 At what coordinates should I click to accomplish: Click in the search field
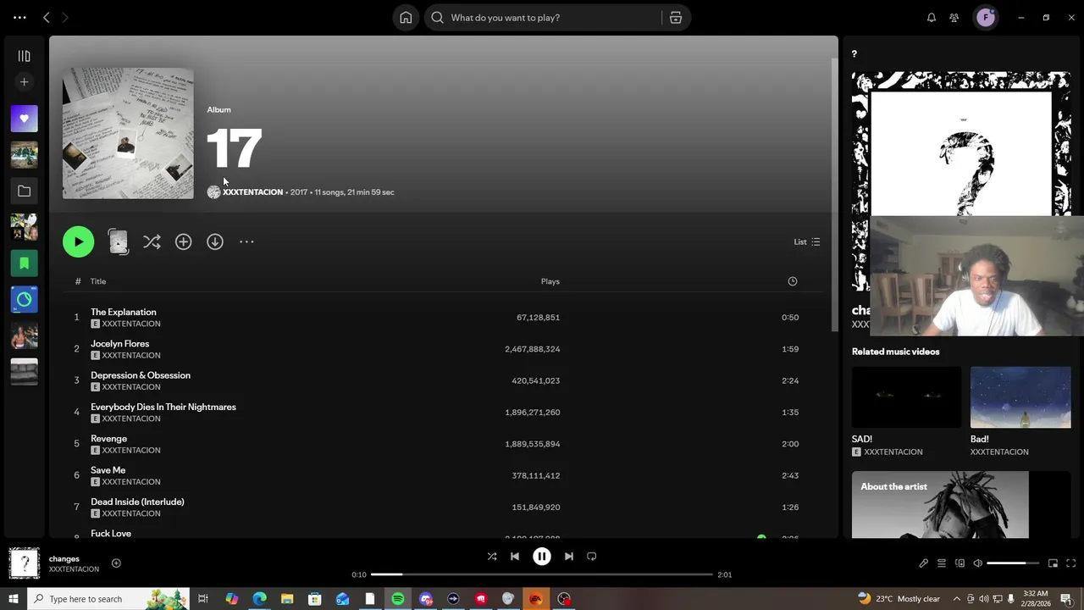click(543, 18)
